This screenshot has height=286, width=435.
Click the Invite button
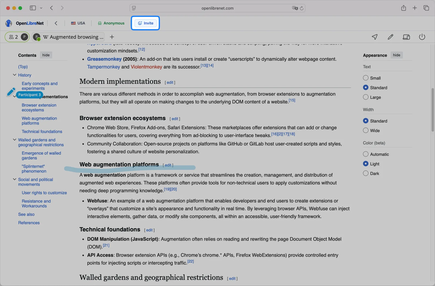(145, 23)
